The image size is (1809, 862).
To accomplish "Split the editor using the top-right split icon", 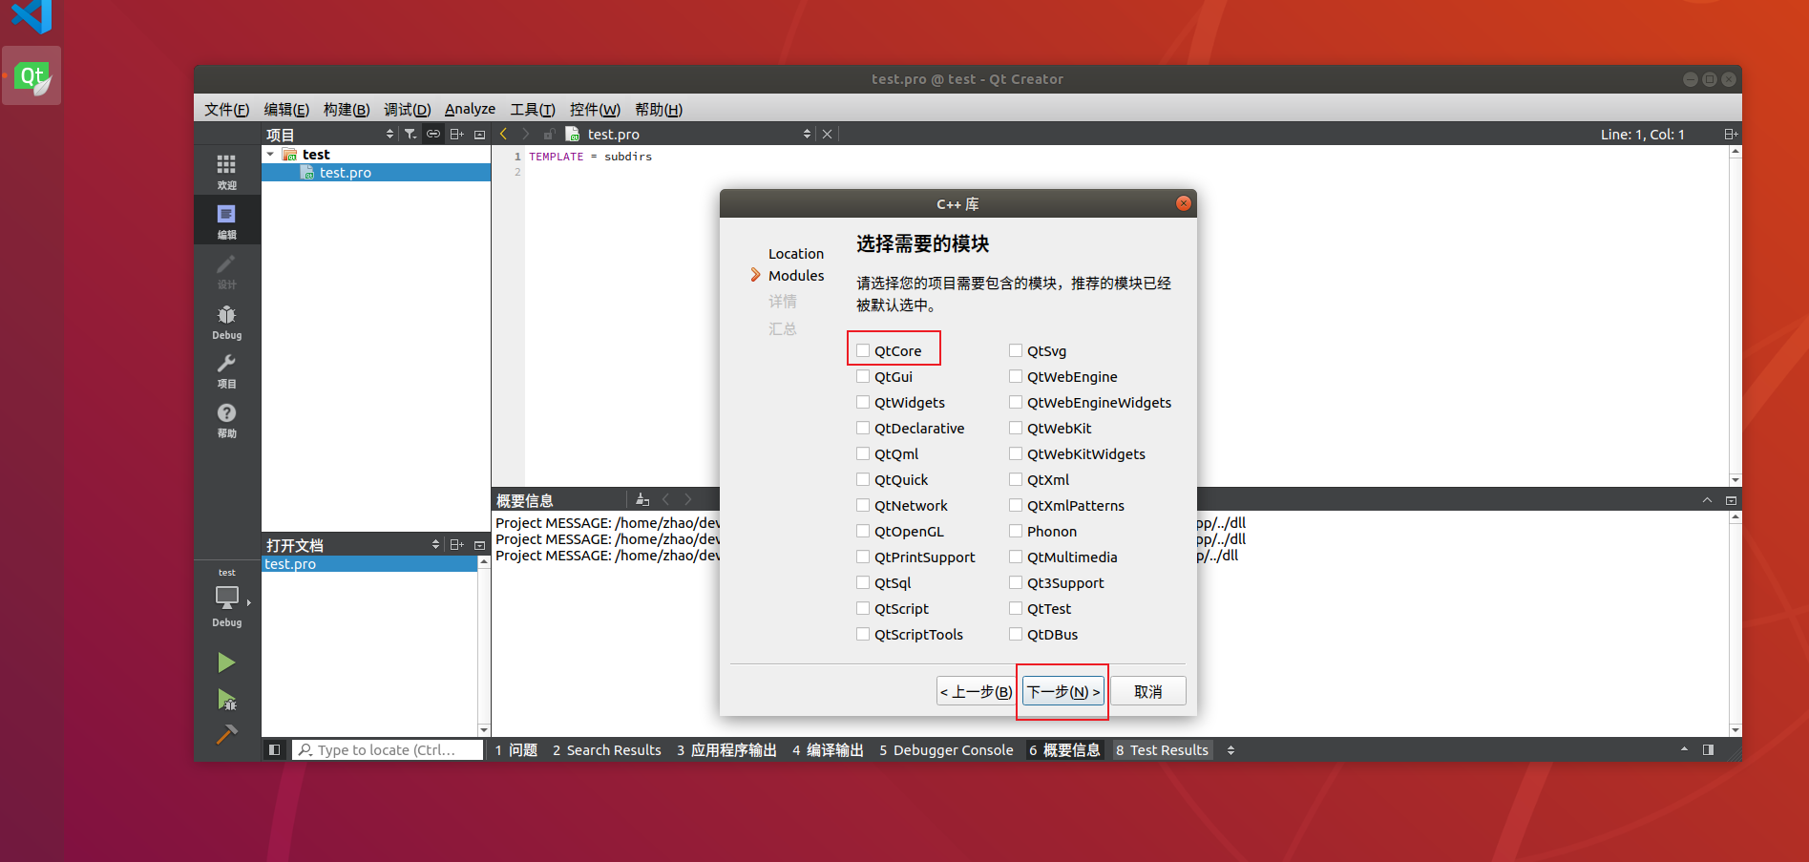I will 1730,135.
